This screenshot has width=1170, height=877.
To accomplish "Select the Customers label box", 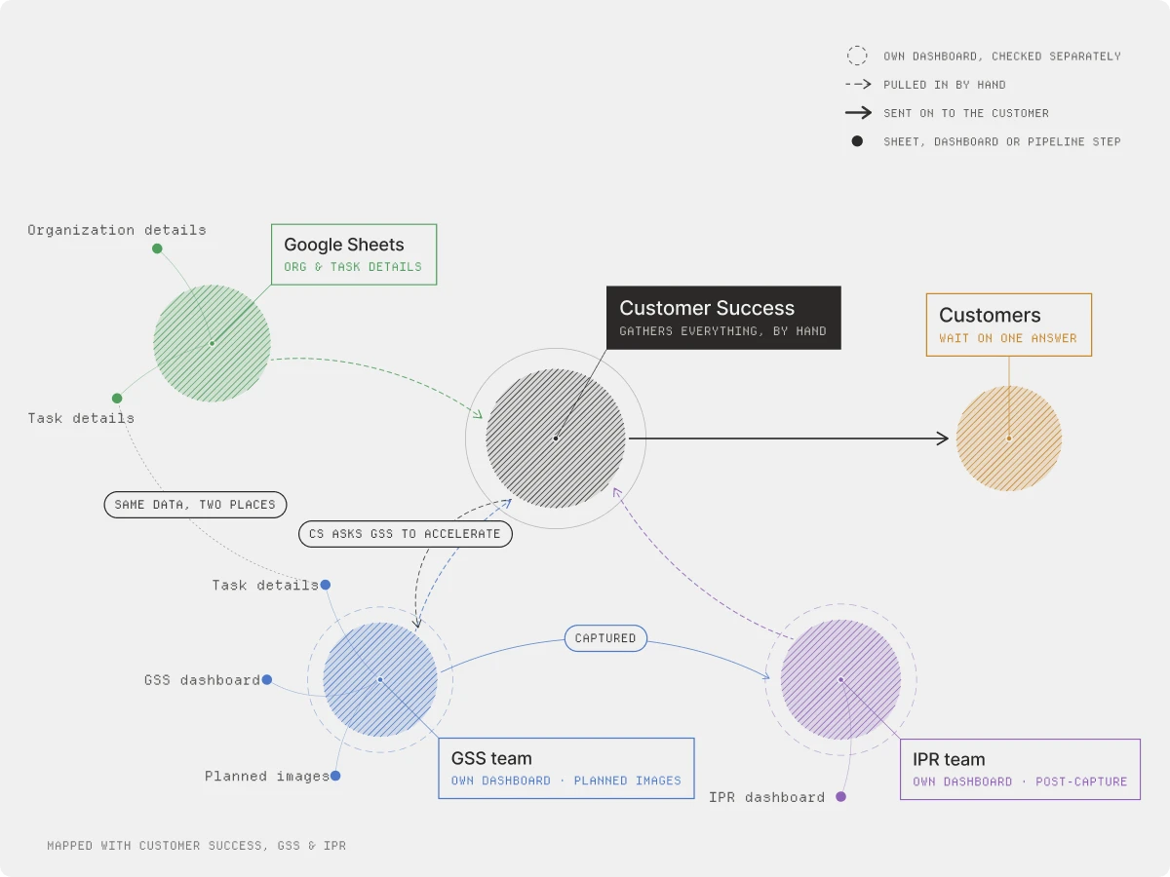I will point(1009,324).
